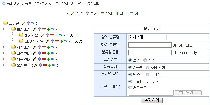Select the 사용 안함 radio for 접속통계
This screenshot has width=210, height=105.
[x=147, y=67]
